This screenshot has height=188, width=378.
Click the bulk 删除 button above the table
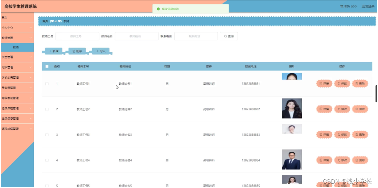coord(77,51)
